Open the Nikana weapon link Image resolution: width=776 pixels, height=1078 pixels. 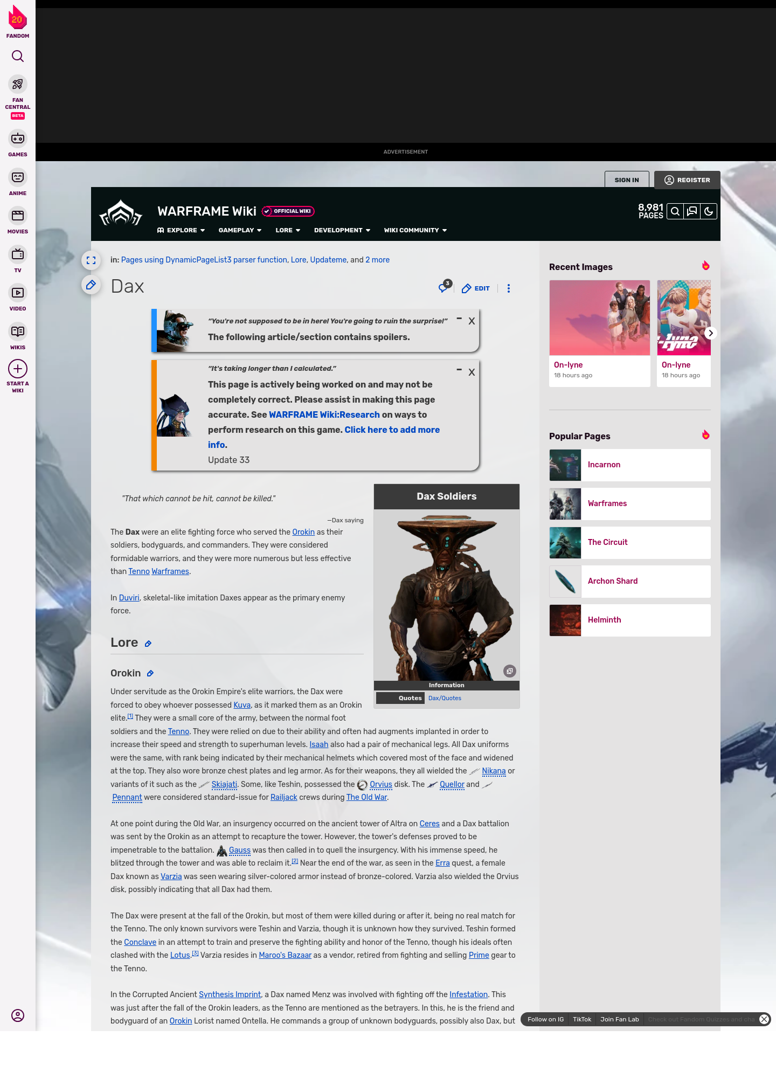[x=494, y=771]
